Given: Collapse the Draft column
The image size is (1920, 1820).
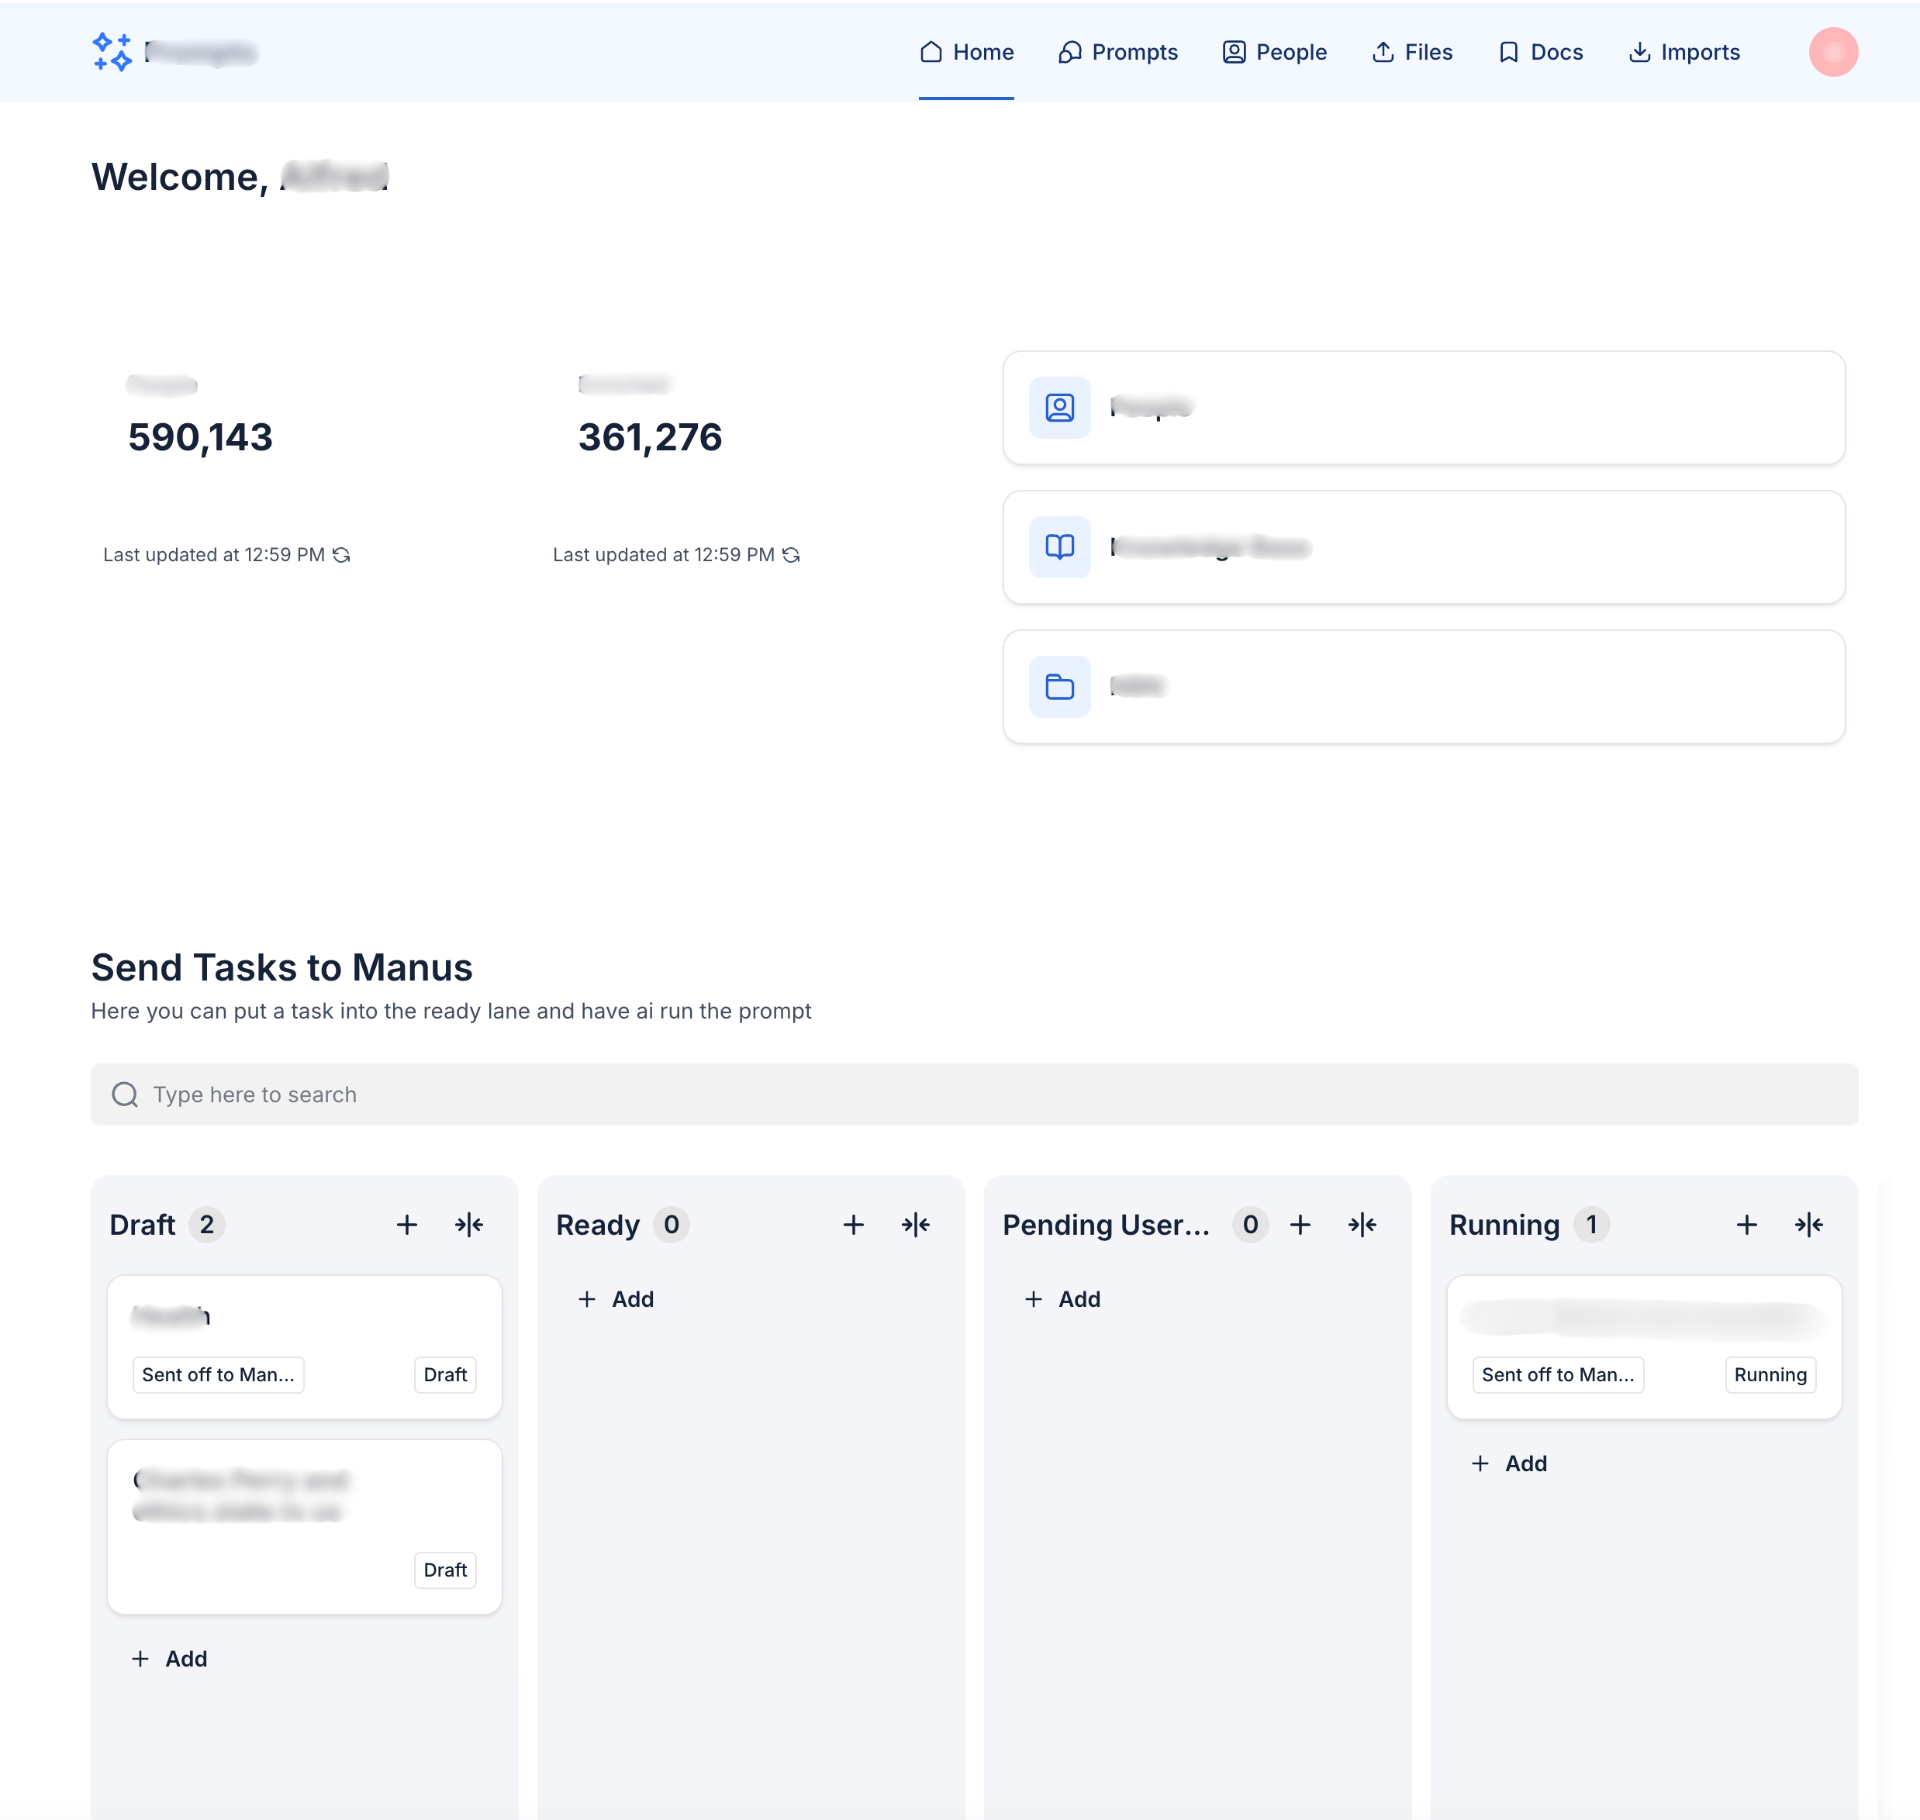Looking at the screenshot, I should 469,1225.
